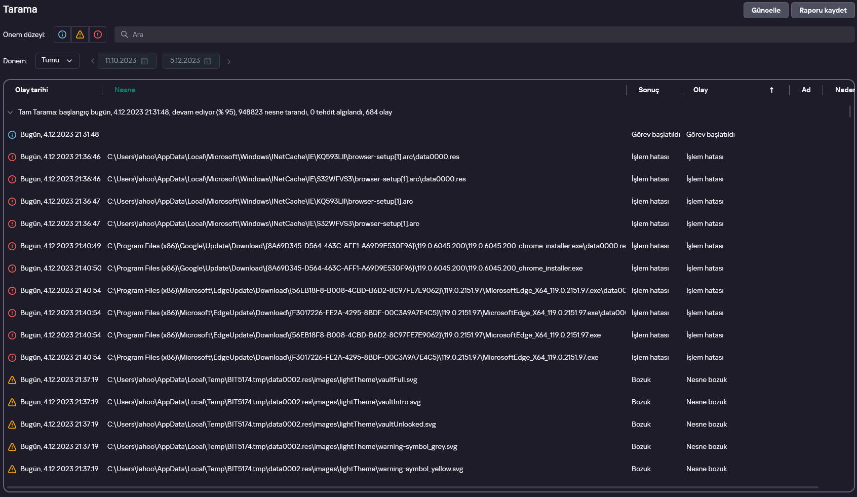Screen dimensions: 857x497
Task: Sort by Olay tarihi column header
Action: click(x=32, y=90)
